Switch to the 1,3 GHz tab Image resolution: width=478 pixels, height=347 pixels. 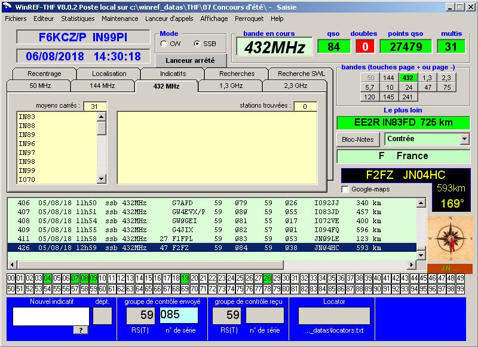(x=231, y=86)
